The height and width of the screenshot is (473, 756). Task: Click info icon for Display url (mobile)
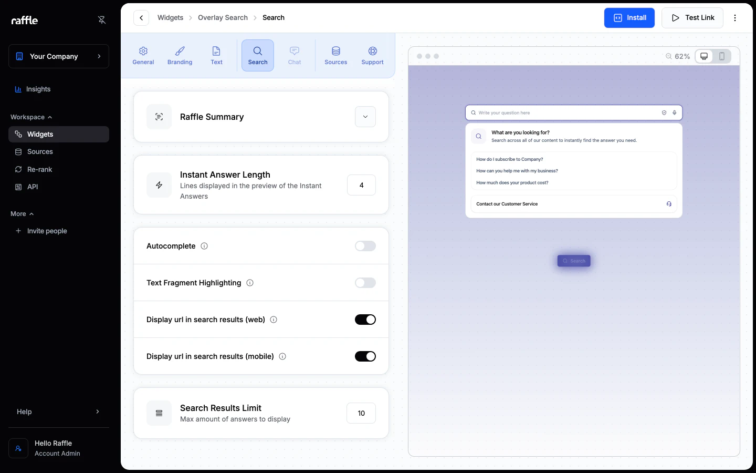(282, 356)
